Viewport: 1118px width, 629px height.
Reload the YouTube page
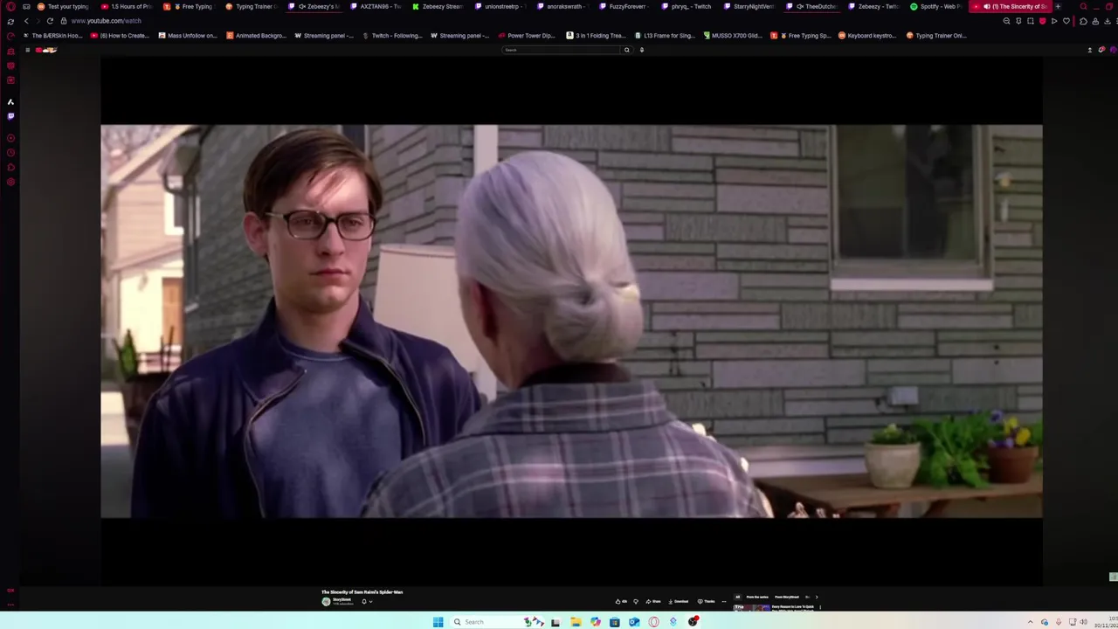[50, 21]
